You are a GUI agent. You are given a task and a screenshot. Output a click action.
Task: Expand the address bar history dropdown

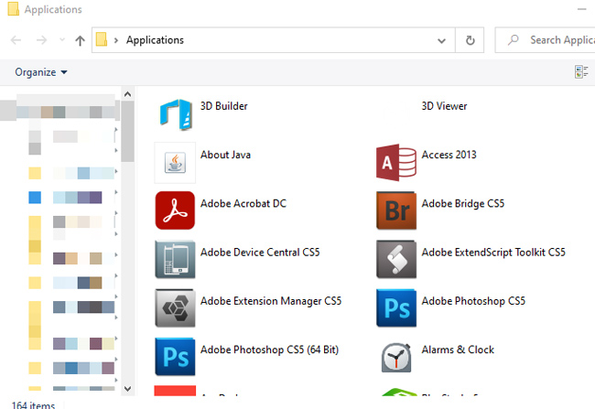point(443,40)
